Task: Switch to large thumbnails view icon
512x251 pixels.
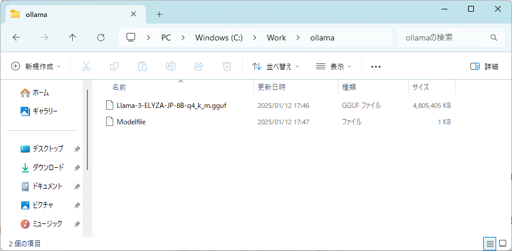Action: [x=503, y=243]
